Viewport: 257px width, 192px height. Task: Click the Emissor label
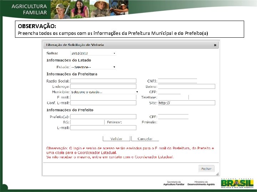click(115, 122)
